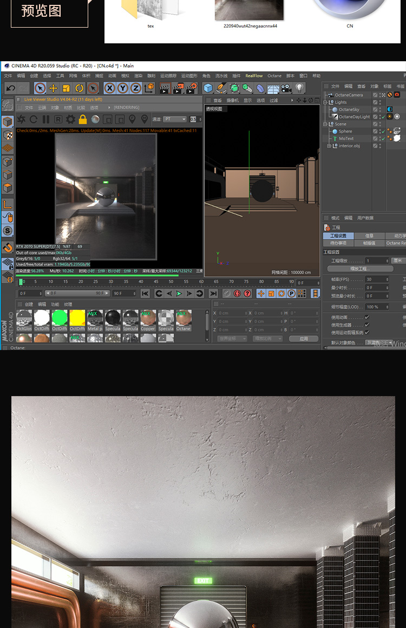Toggle Sphere enabled checkmark
The image size is (406, 628).
[384, 131]
